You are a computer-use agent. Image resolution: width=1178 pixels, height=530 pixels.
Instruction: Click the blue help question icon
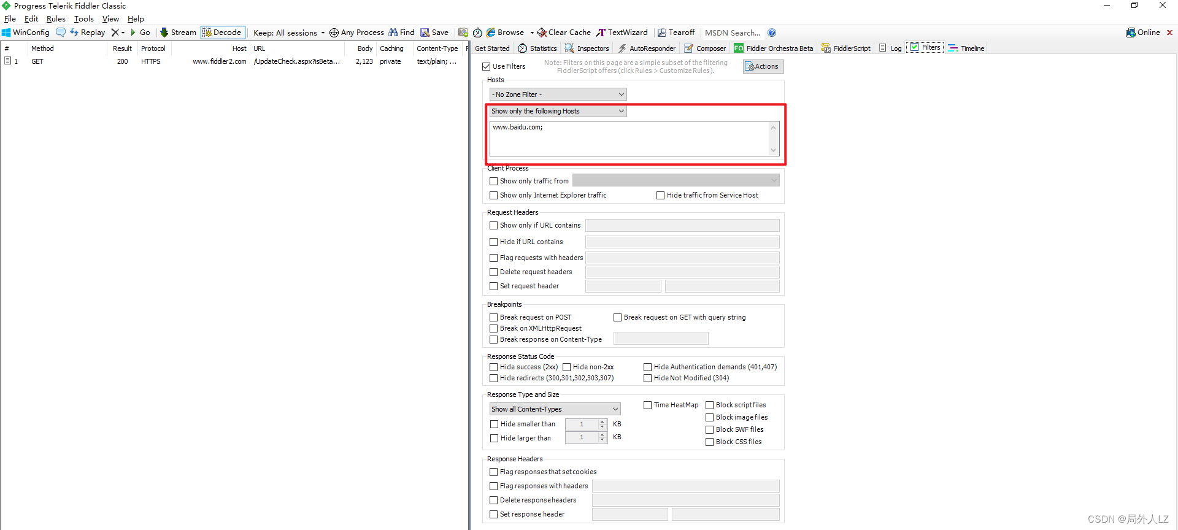click(772, 33)
